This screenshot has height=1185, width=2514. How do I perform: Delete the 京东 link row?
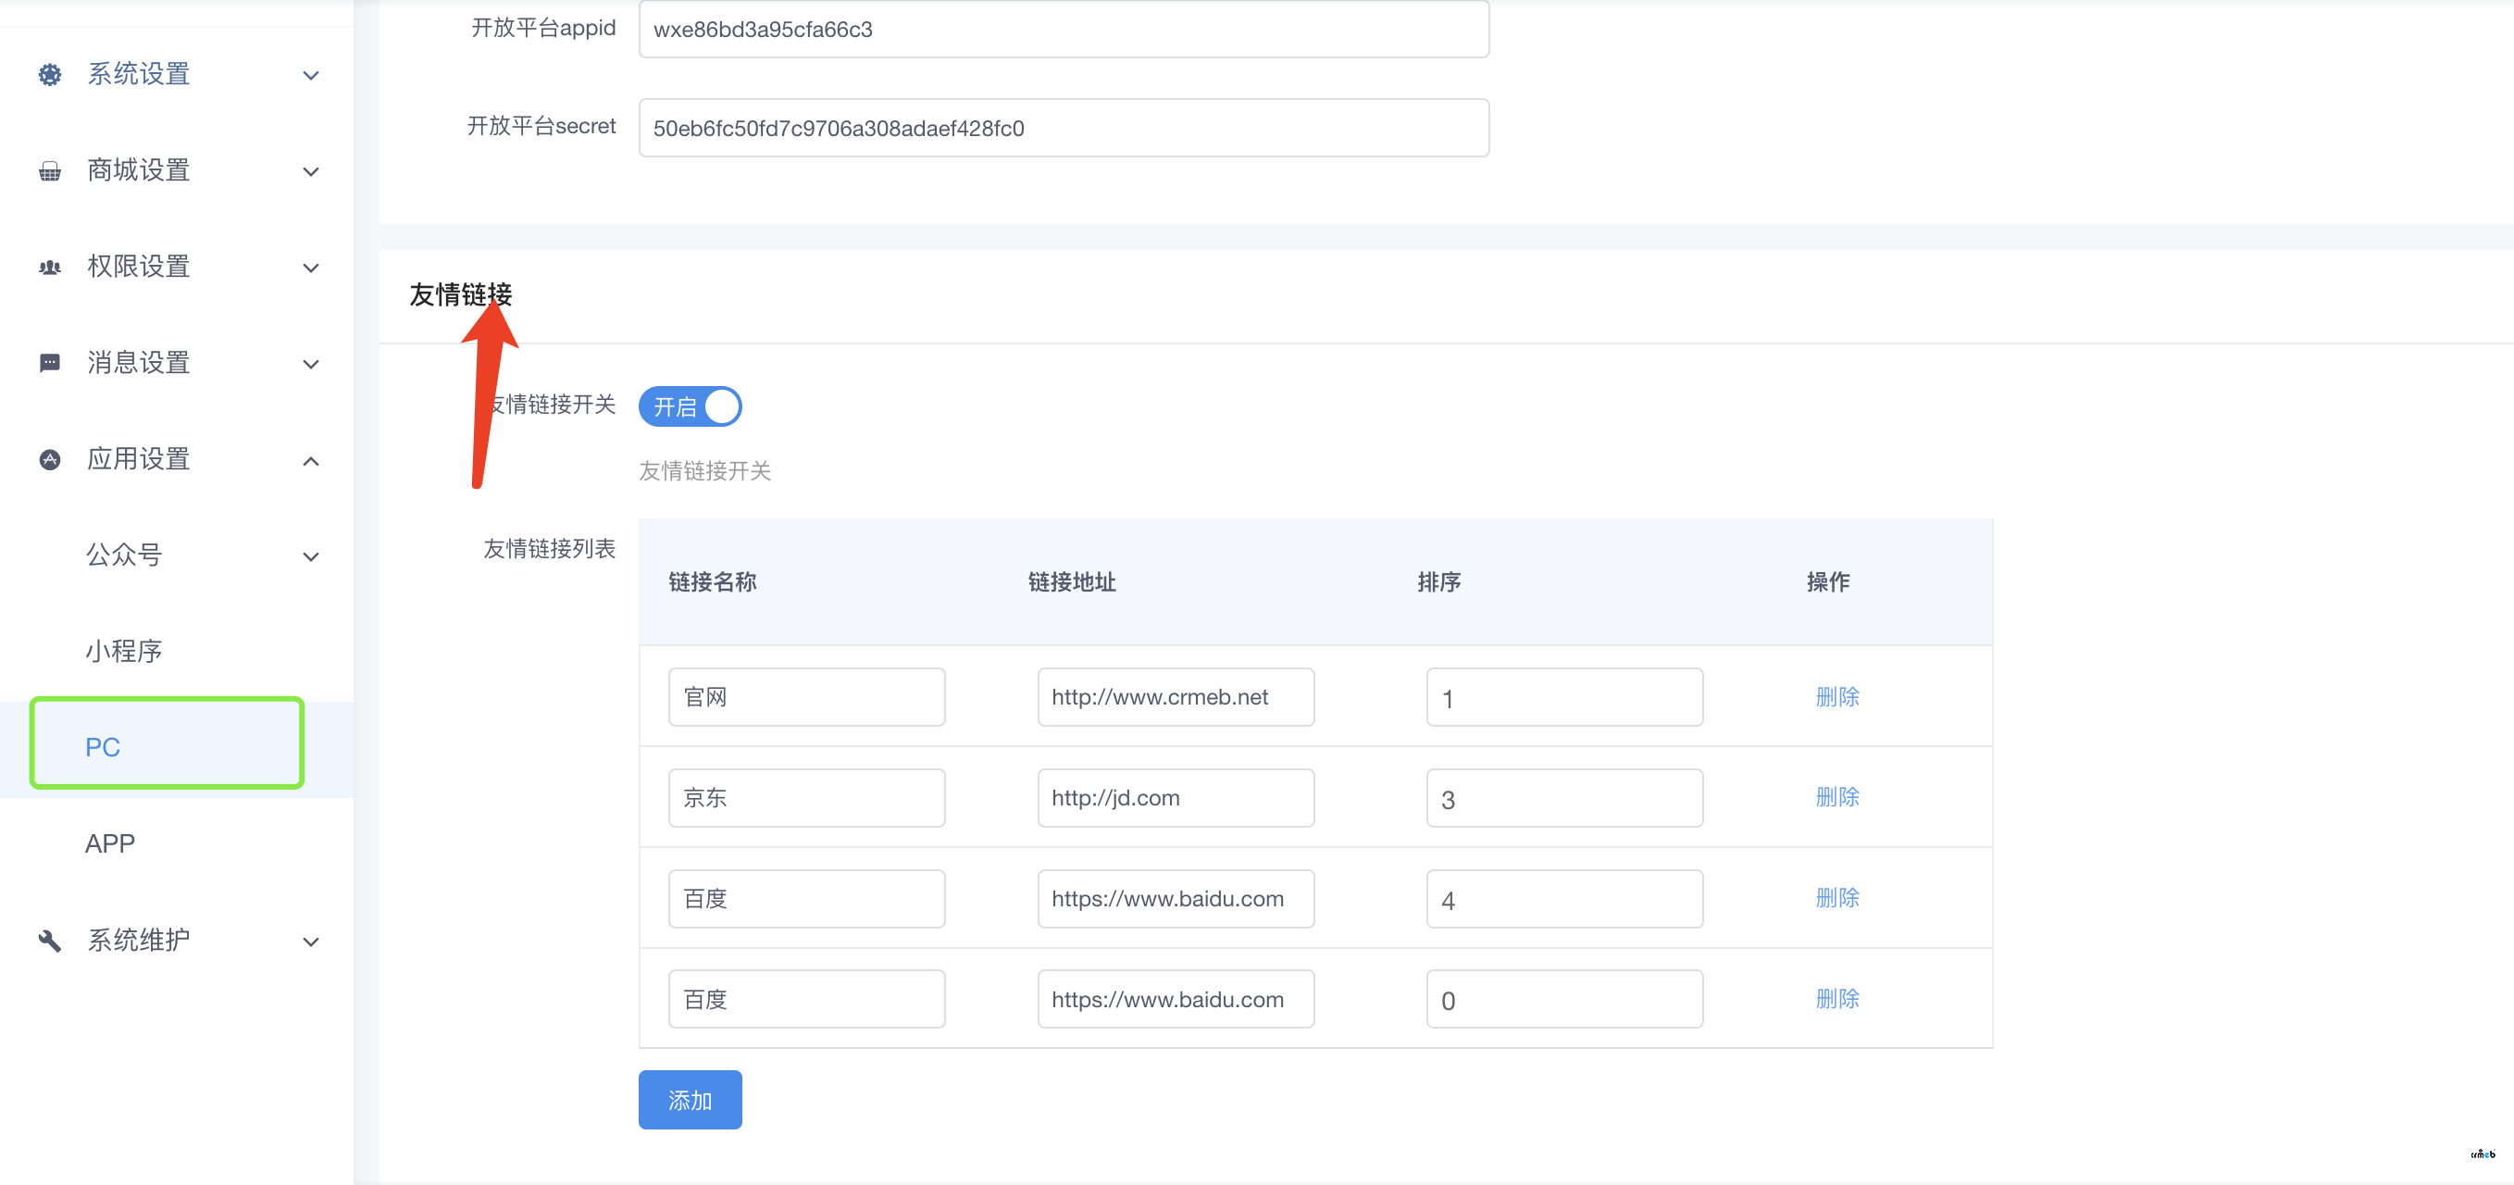click(1836, 796)
